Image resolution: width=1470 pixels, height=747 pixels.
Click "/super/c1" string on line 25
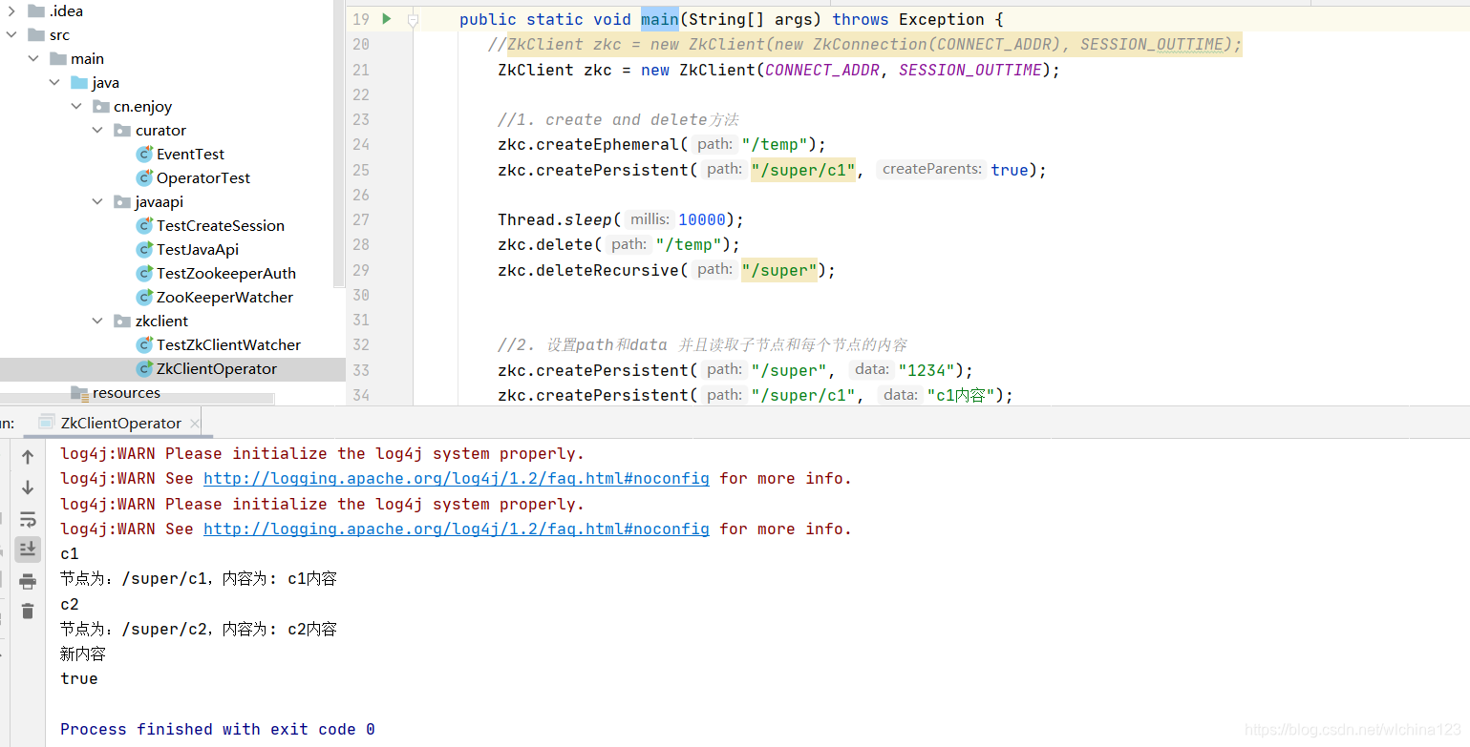tap(803, 170)
